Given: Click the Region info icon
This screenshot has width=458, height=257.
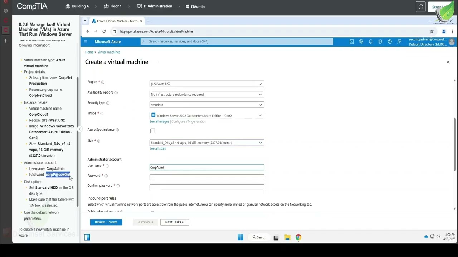Looking at the screenshot, I should [x=103, y=82].
